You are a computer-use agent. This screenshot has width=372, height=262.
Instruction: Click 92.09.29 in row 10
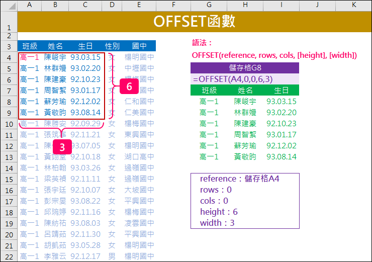click(85, 124)
